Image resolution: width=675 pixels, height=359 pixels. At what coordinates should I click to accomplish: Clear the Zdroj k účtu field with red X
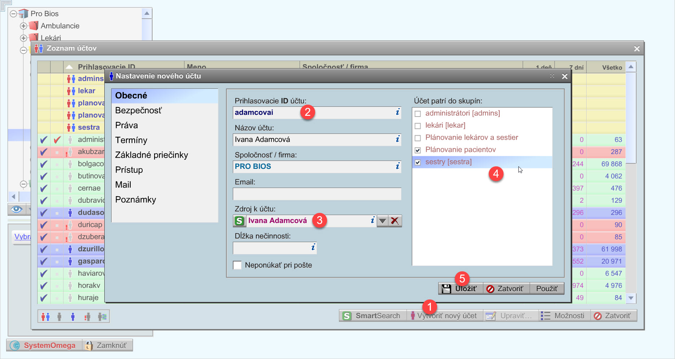(395, 221)
